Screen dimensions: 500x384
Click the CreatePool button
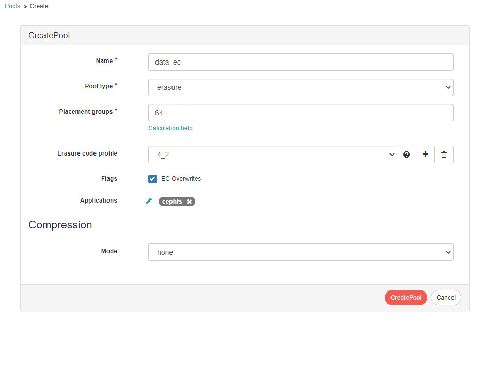click(406, 298)
